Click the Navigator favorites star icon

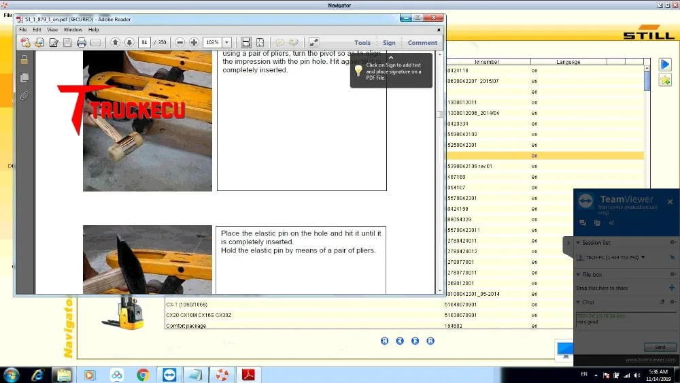(665, 80)
